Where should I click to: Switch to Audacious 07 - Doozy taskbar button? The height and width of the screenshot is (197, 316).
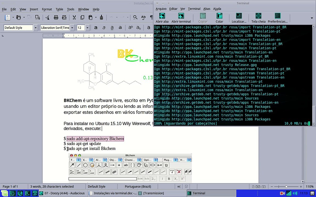point(63,193)
